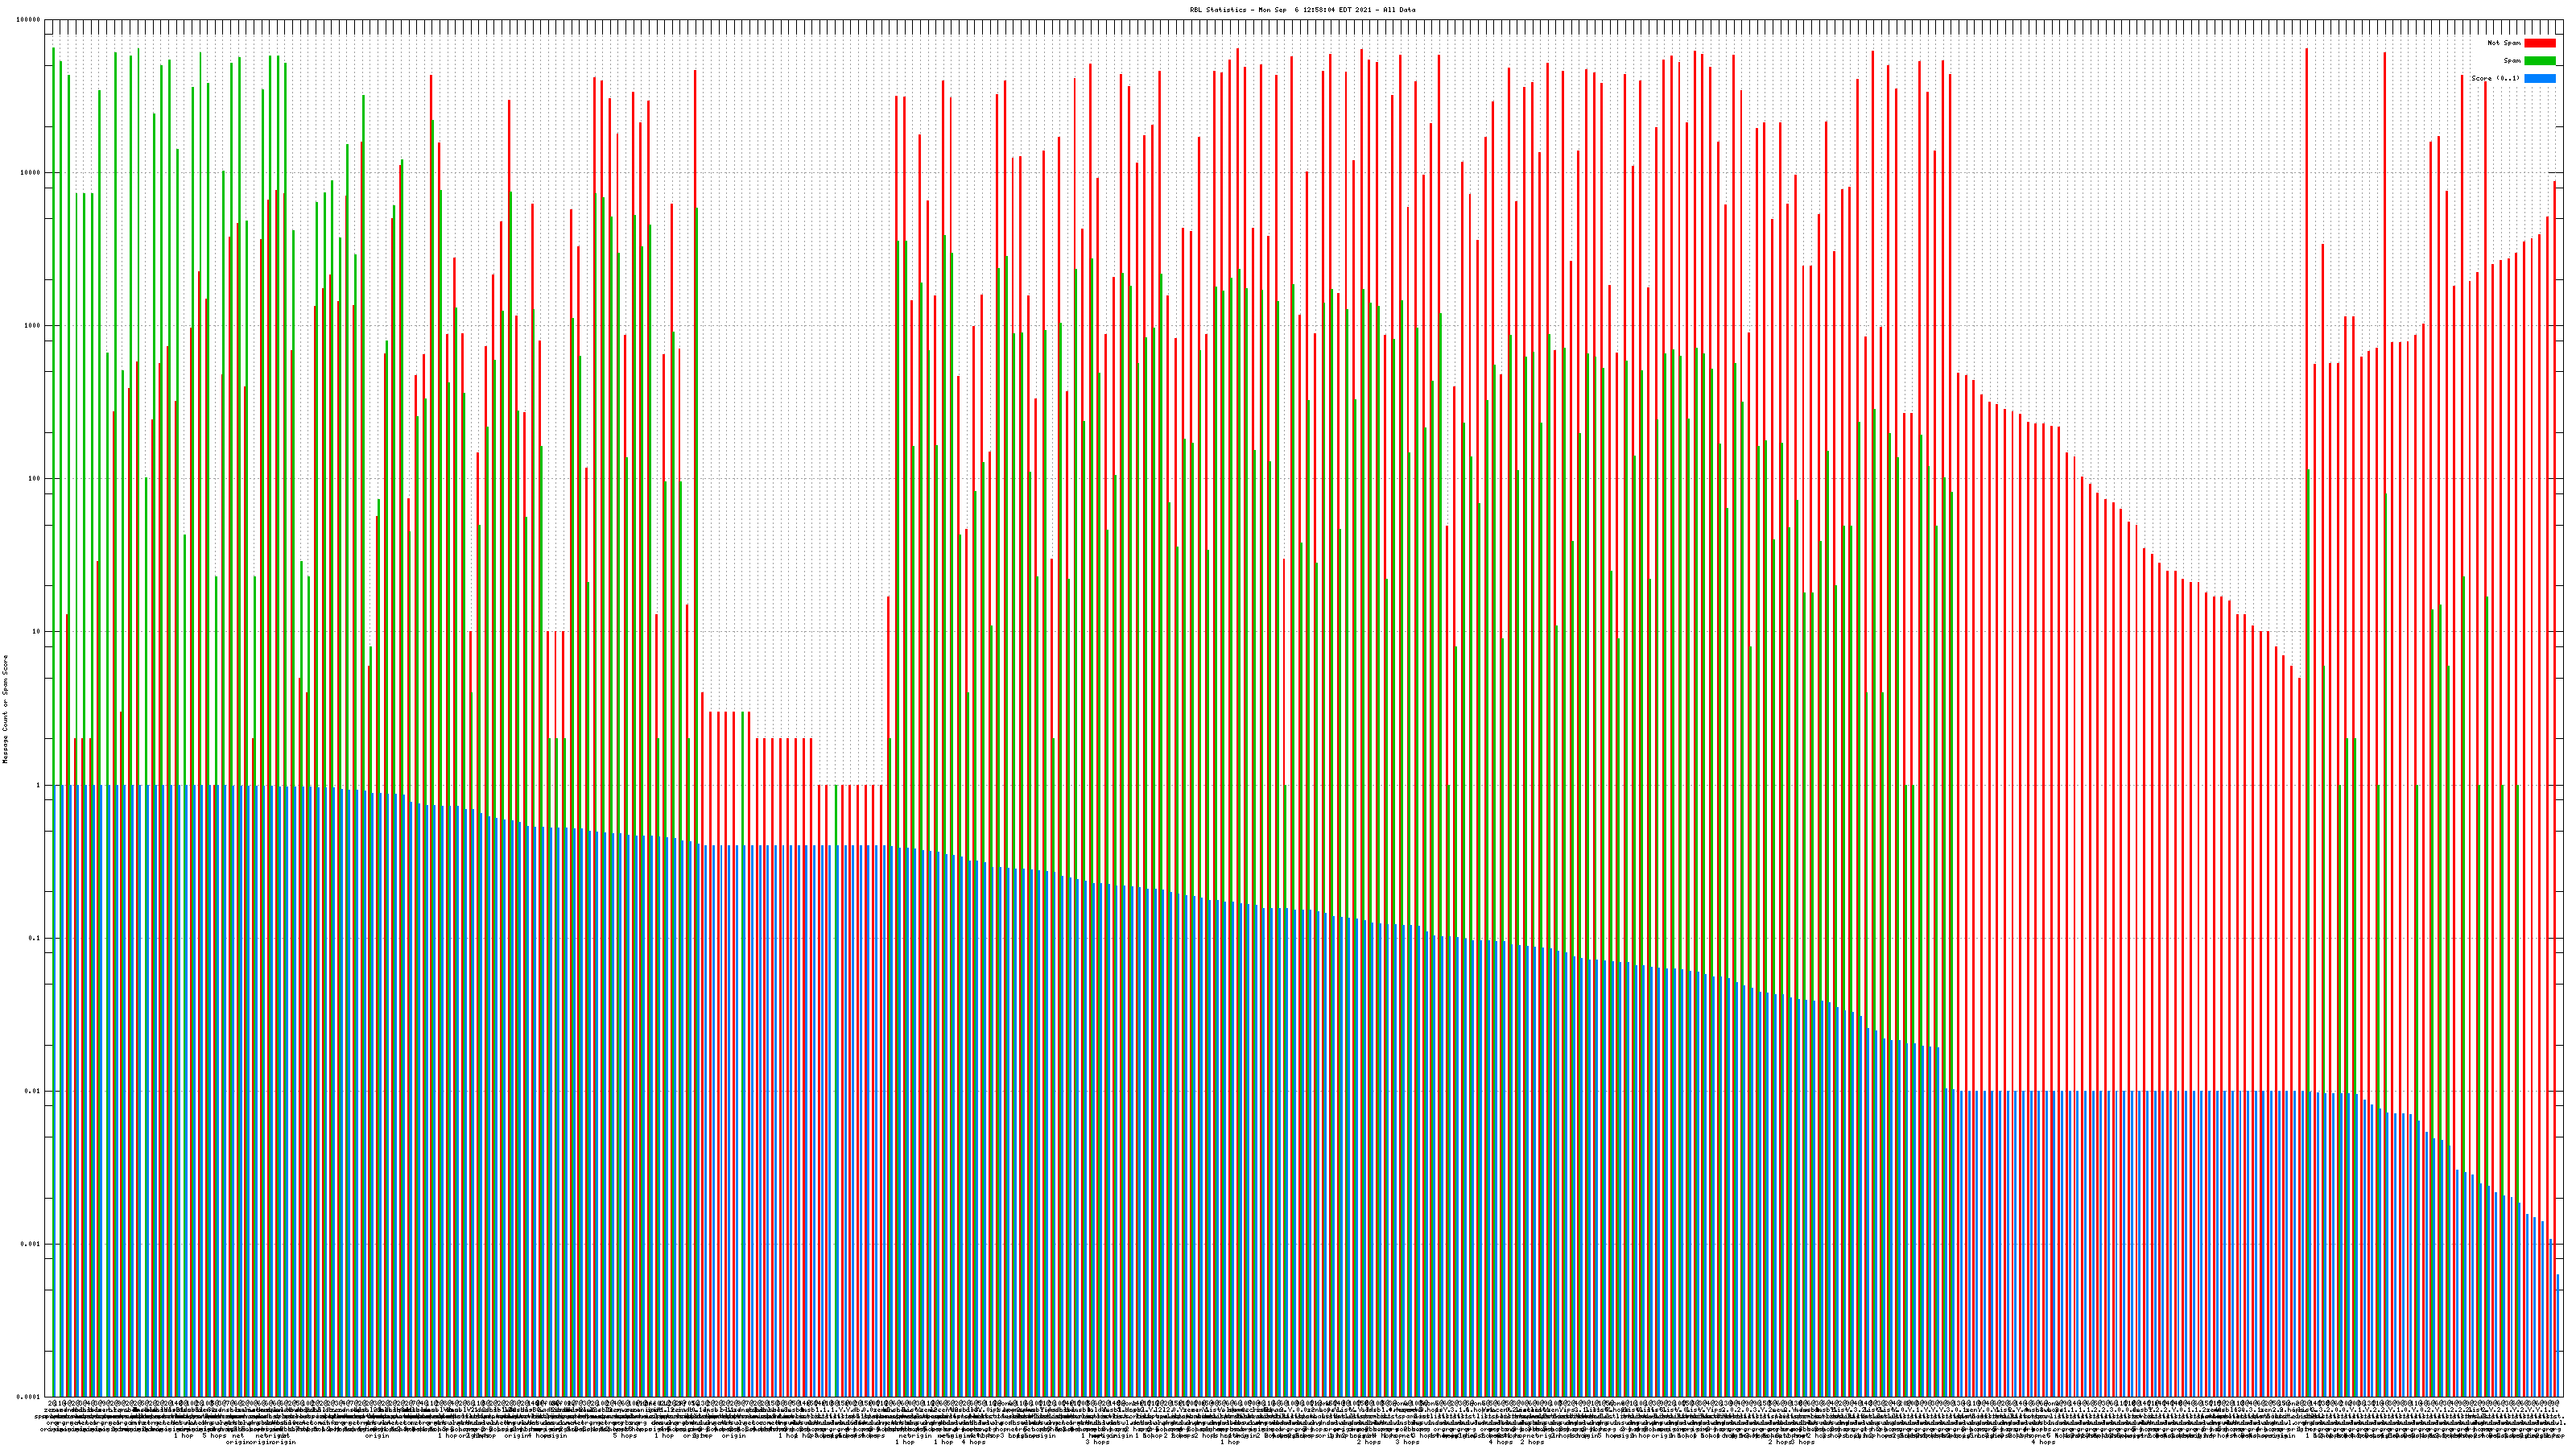Viewport: 2576px width, 1449px height.
Task: Click the 100 y-axis tick label
Action: coord(35,479)
